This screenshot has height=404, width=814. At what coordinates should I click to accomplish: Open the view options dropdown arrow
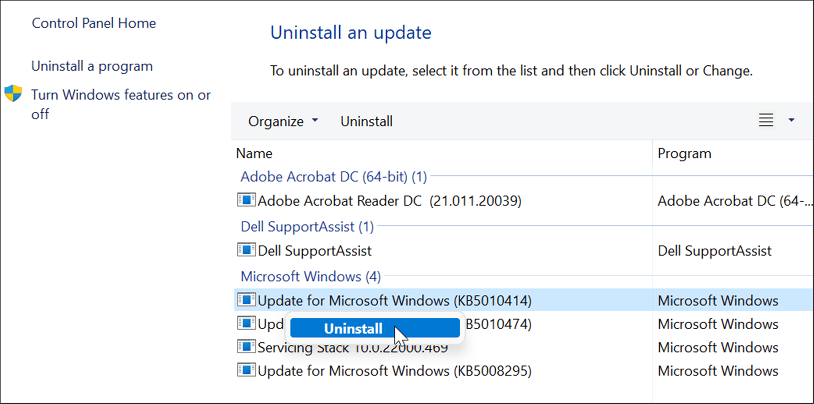791,121
